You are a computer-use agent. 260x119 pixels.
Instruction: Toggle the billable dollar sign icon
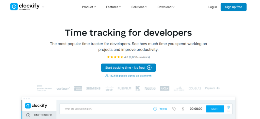183,109
